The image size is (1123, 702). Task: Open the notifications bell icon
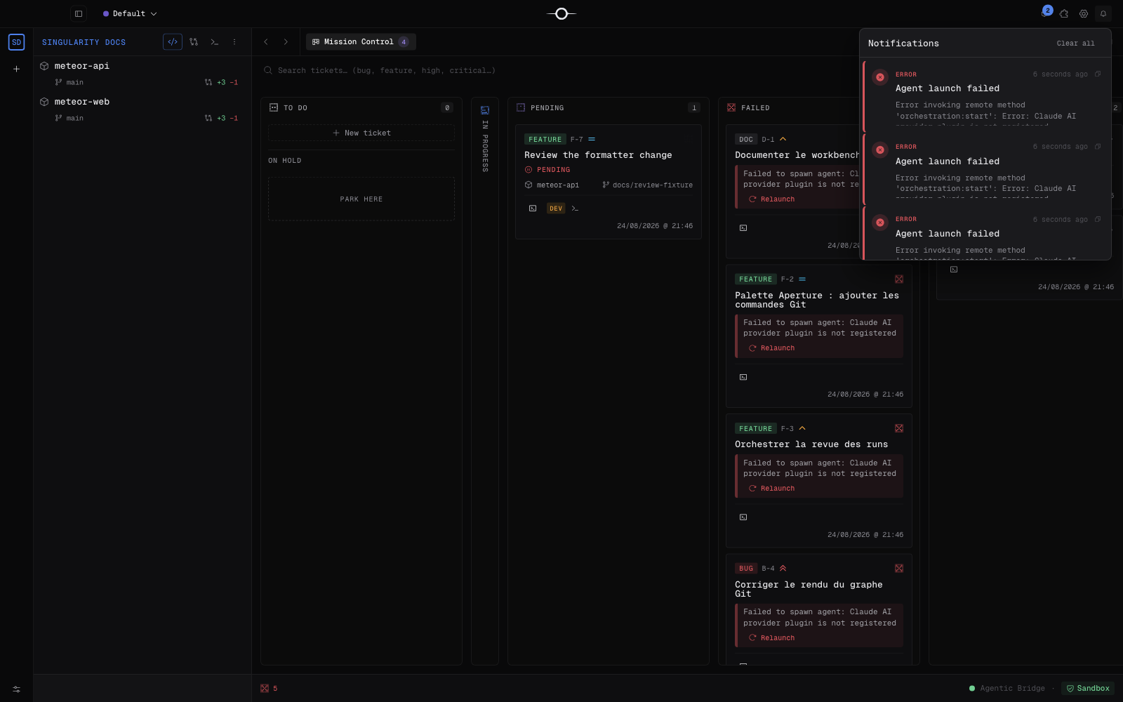coord(1103,13)
